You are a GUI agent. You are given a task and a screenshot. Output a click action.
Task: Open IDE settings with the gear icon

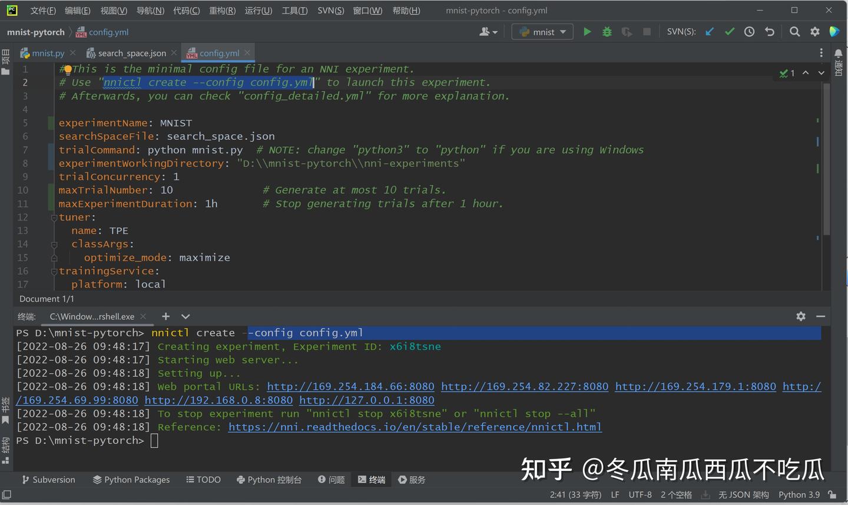click(815, 32)
